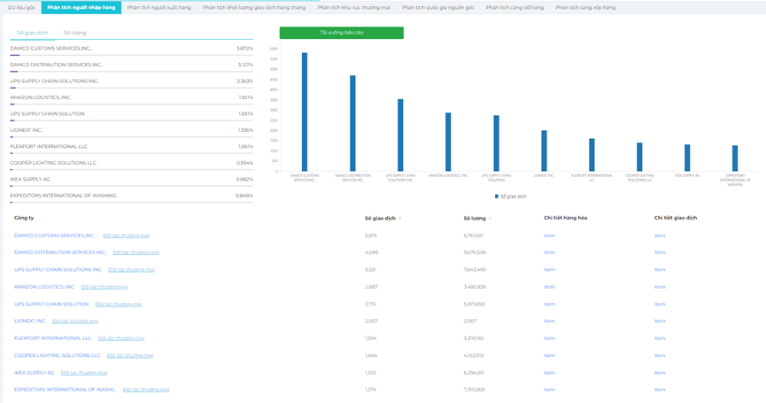Open EXPEDITORS INTERNATIONAL OF WASHI.. table link

click(x=65, y=390)
